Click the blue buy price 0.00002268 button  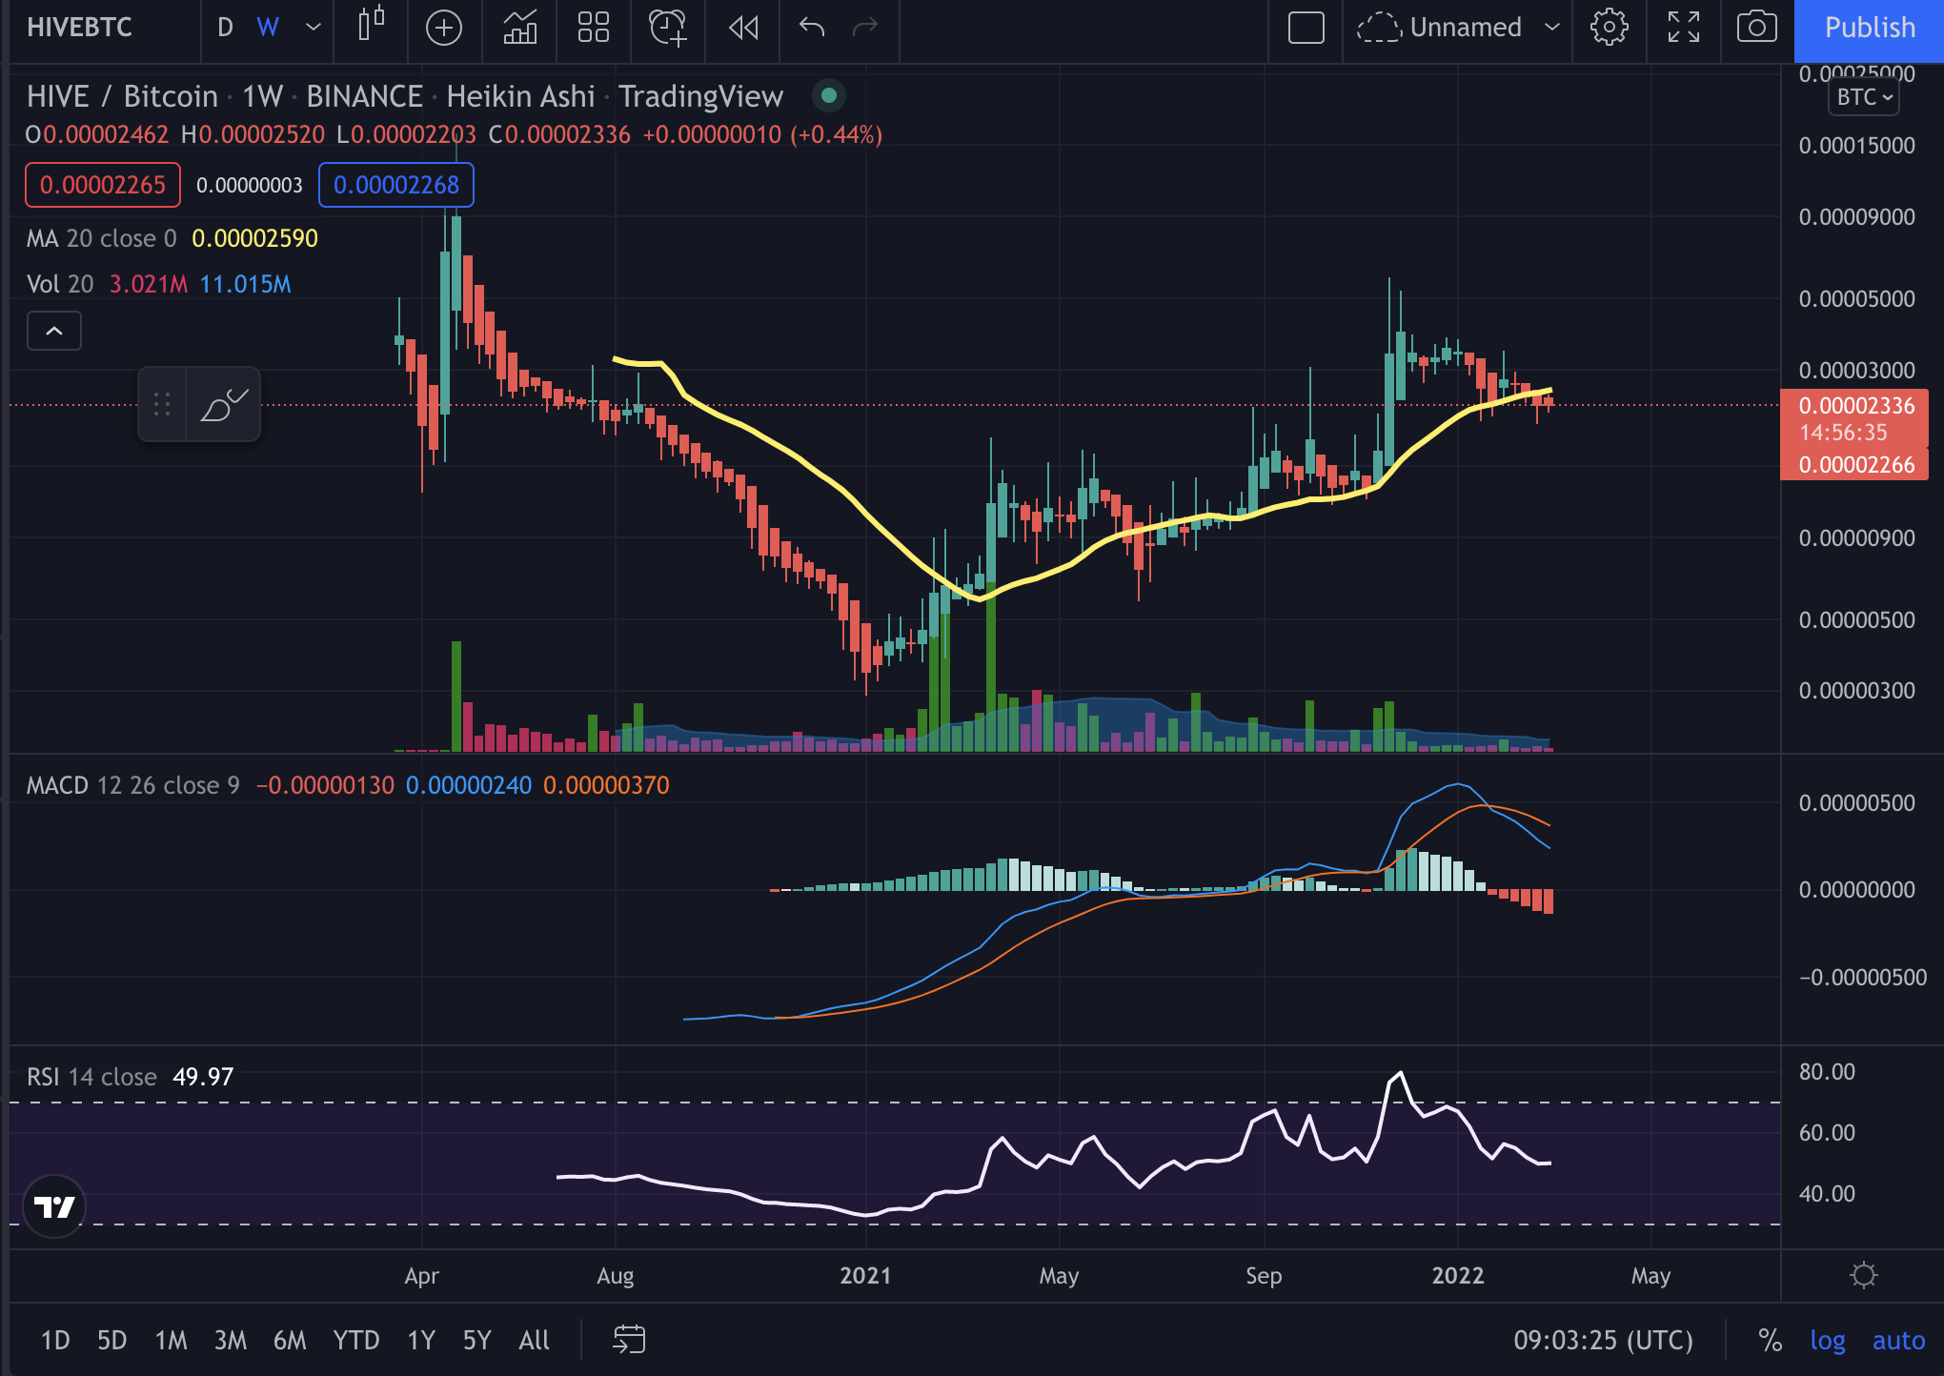[x=396, y=185]
